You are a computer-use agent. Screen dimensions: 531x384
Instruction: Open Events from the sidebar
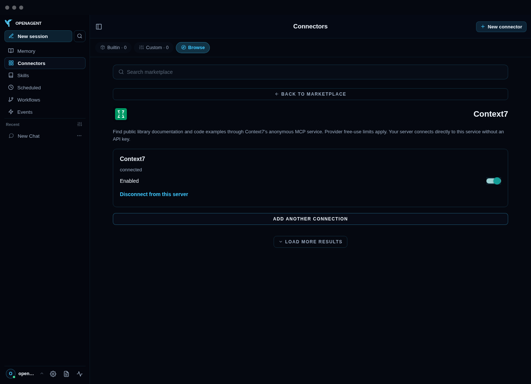[45, 112]
